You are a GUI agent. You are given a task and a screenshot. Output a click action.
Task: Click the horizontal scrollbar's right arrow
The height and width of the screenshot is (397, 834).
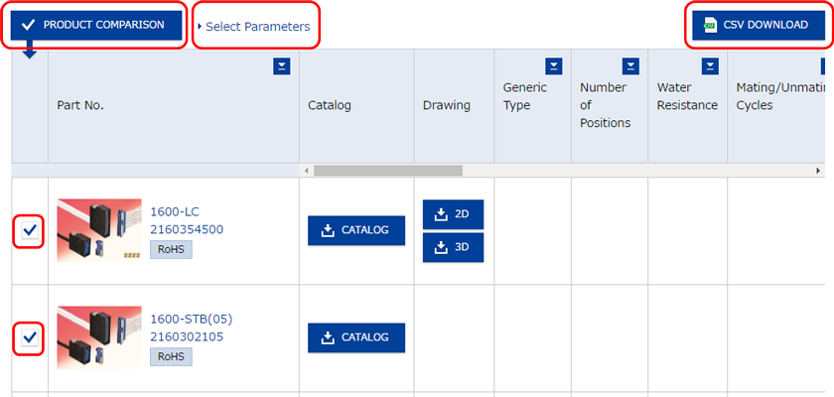(x=820, y=171)
